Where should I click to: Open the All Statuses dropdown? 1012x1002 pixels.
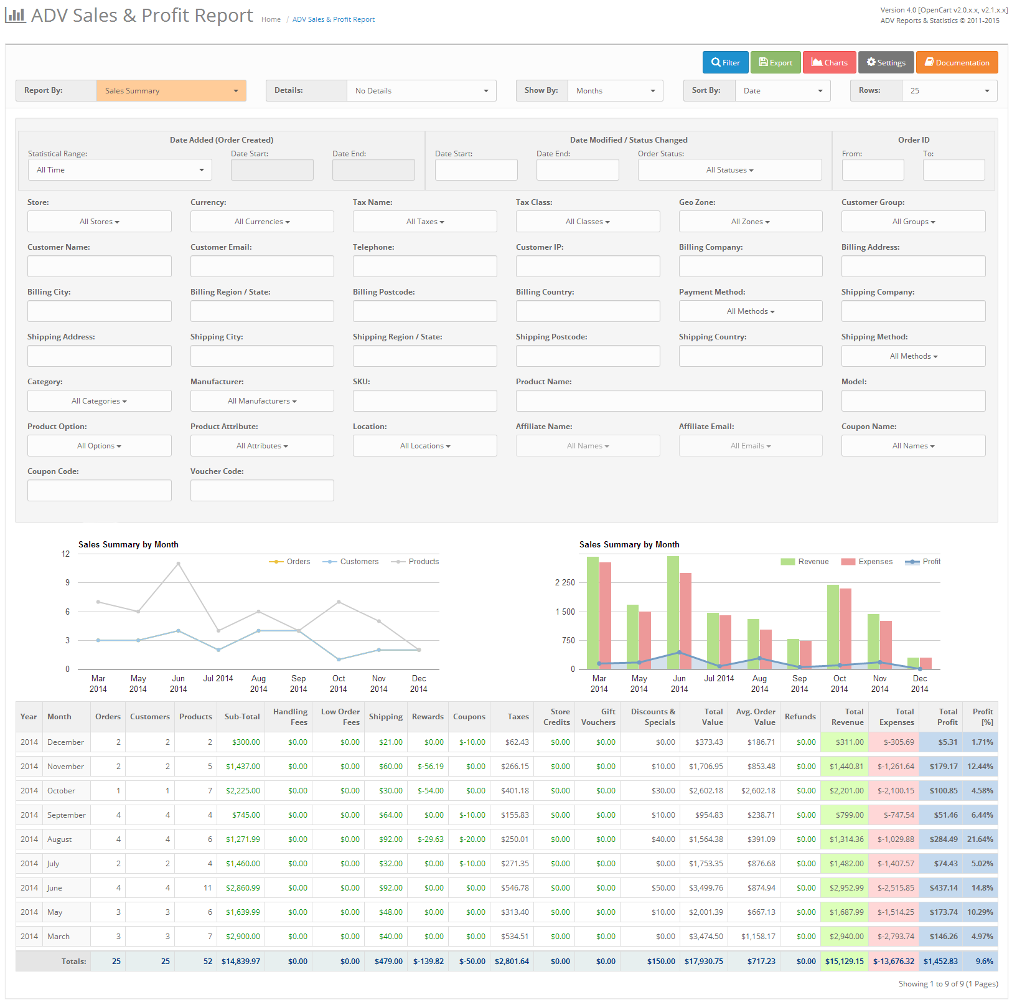point(729,170)
